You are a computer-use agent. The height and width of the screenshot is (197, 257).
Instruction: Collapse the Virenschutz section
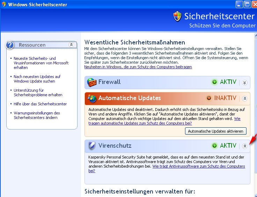tap(245, 146)
